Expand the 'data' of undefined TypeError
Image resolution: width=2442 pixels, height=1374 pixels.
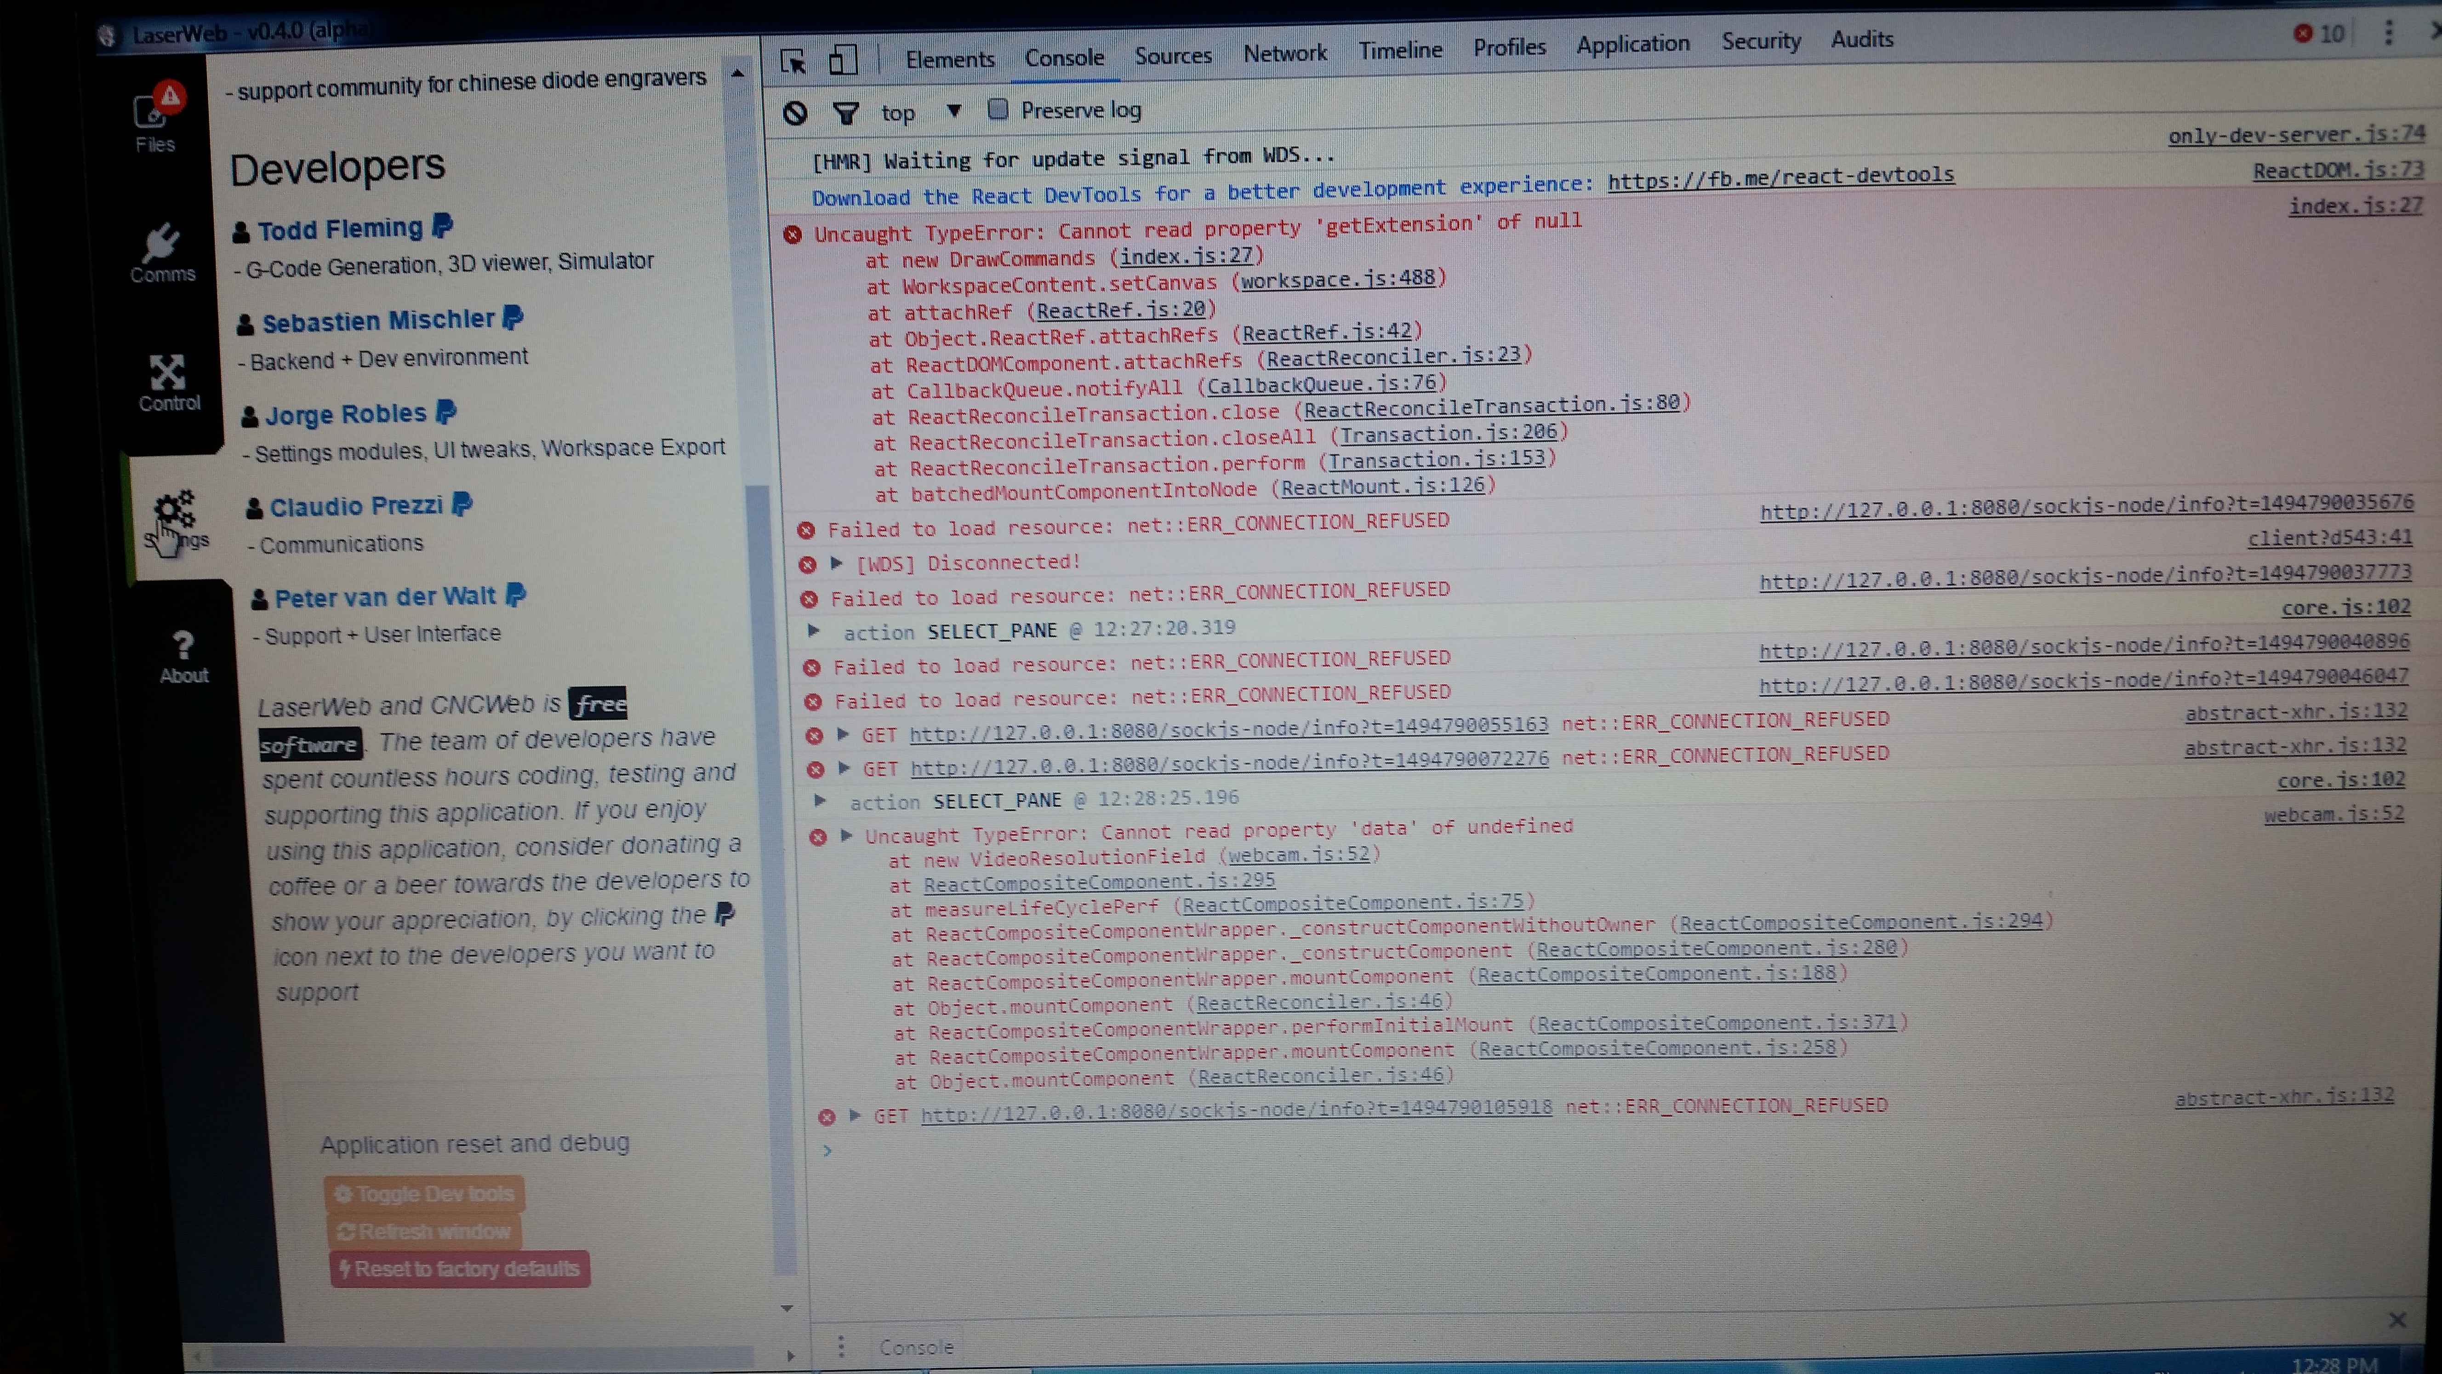point(846,836)
